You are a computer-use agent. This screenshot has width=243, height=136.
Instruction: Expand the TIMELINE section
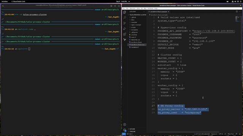(x=137, y=131)
